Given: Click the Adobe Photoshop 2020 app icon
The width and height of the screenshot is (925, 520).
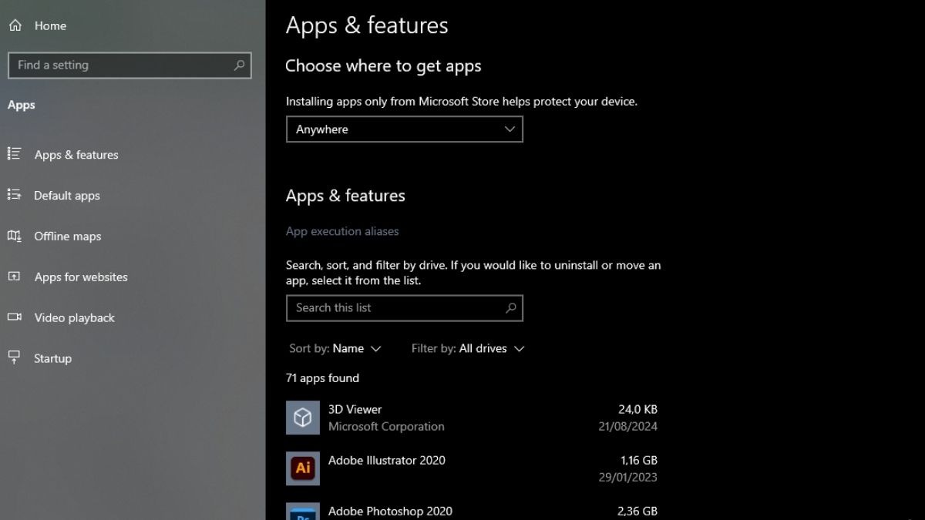Looking at the screenshot, I should pyautogui.click(x=303, y=512).
